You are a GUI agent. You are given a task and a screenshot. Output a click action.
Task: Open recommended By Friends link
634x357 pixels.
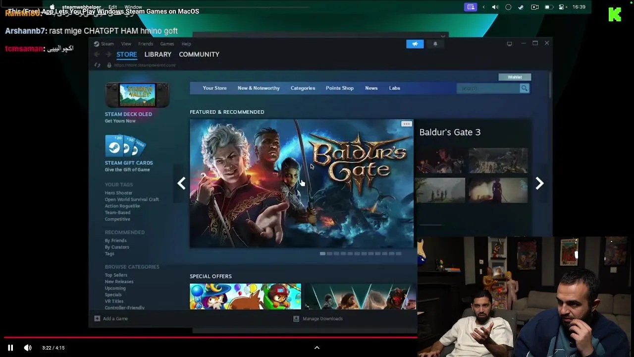click(x=115, y=240)
